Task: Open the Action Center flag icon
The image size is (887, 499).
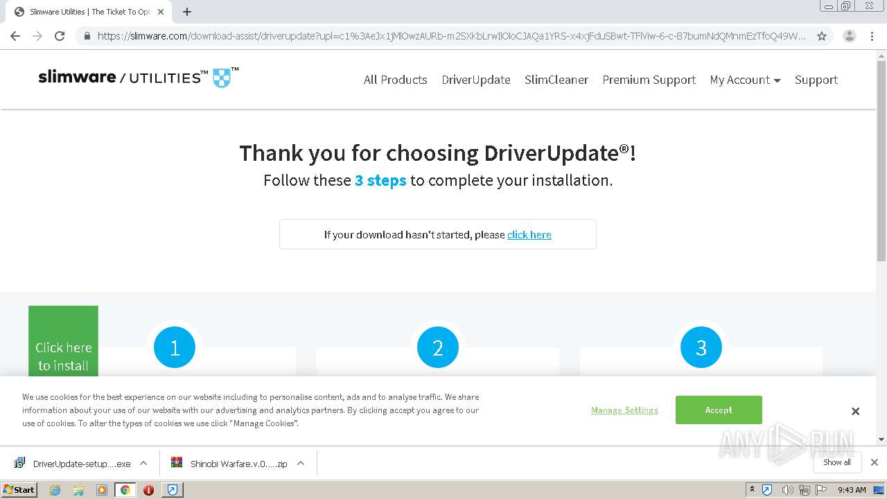Action: (821, 490)
